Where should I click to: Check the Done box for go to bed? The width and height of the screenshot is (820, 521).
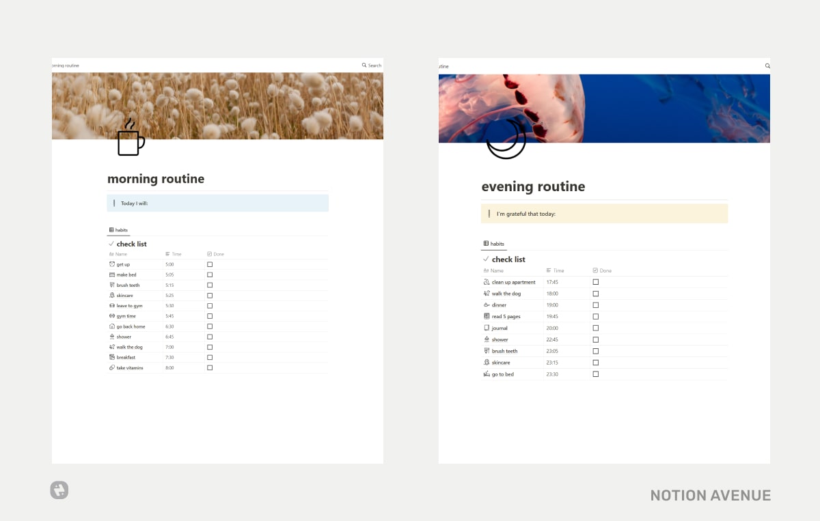595,374
